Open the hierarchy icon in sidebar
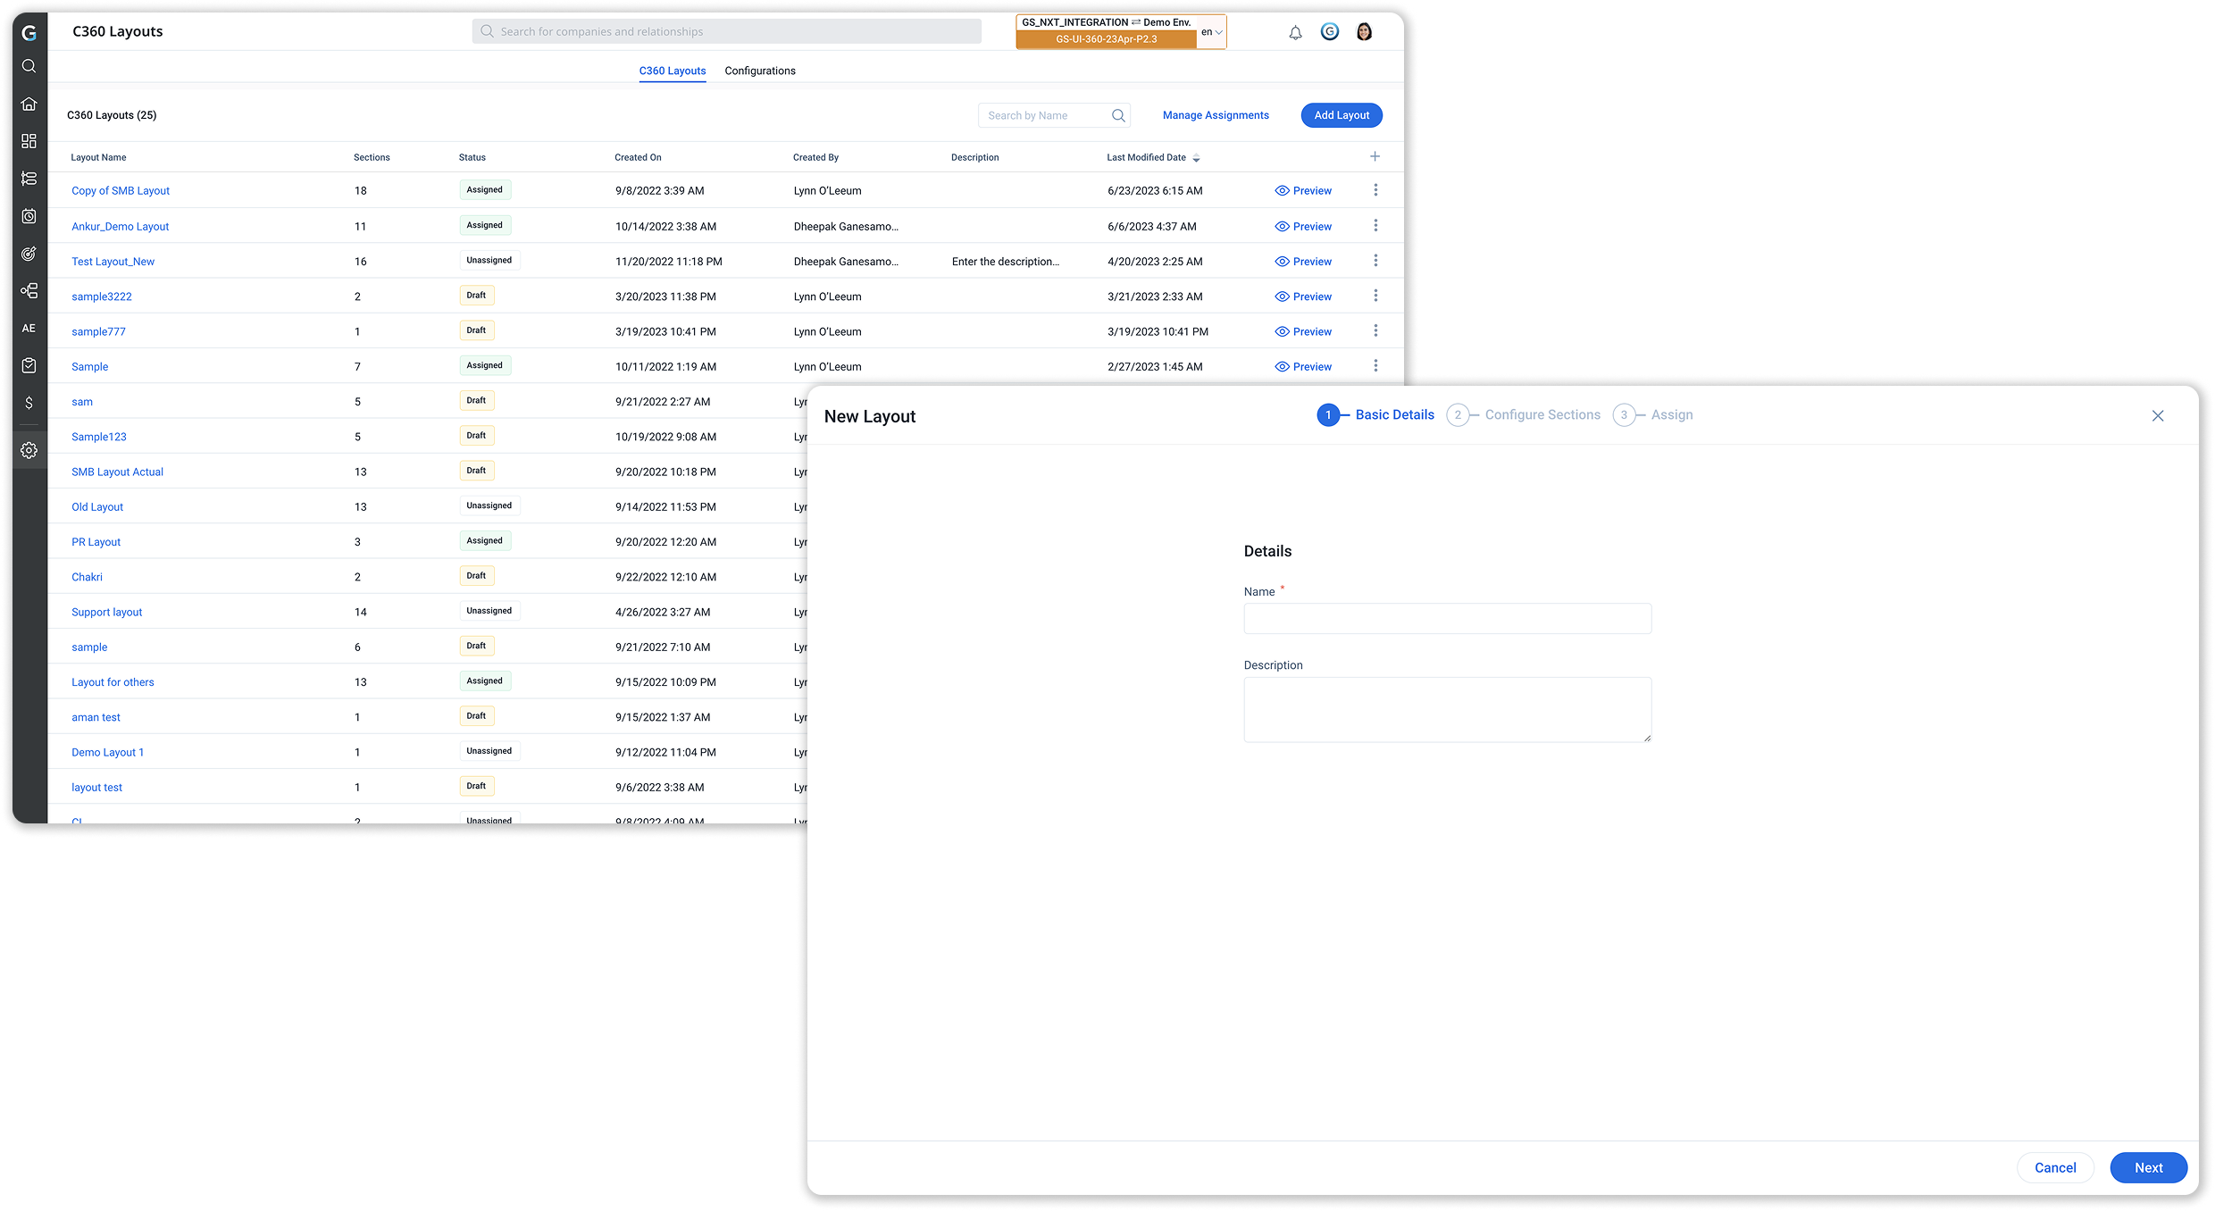Screen dimensions: 2215x1211 tap(29, 291)
